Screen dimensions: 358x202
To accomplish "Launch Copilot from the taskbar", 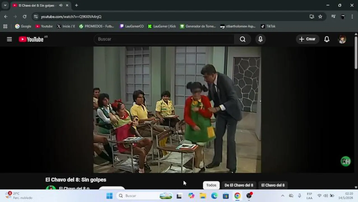I will pyautogui.click(x=191, y=196).
